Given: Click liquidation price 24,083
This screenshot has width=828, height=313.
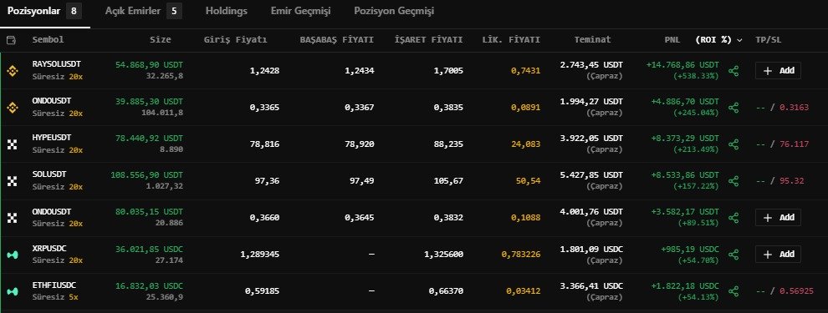Looking at the screenshot, I should pyautogui.click(x=525, y=144).
